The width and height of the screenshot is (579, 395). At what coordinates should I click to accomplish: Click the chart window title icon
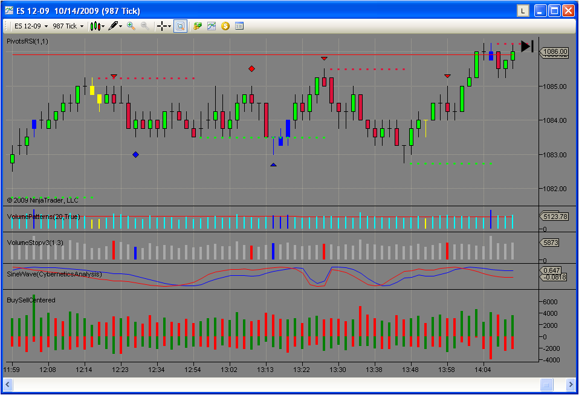pyautogui.click(x=9, y=10)
